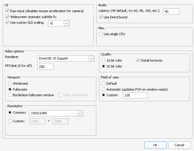
Task: Uncheck Detail textures checkbox
Action: point(138,60)
